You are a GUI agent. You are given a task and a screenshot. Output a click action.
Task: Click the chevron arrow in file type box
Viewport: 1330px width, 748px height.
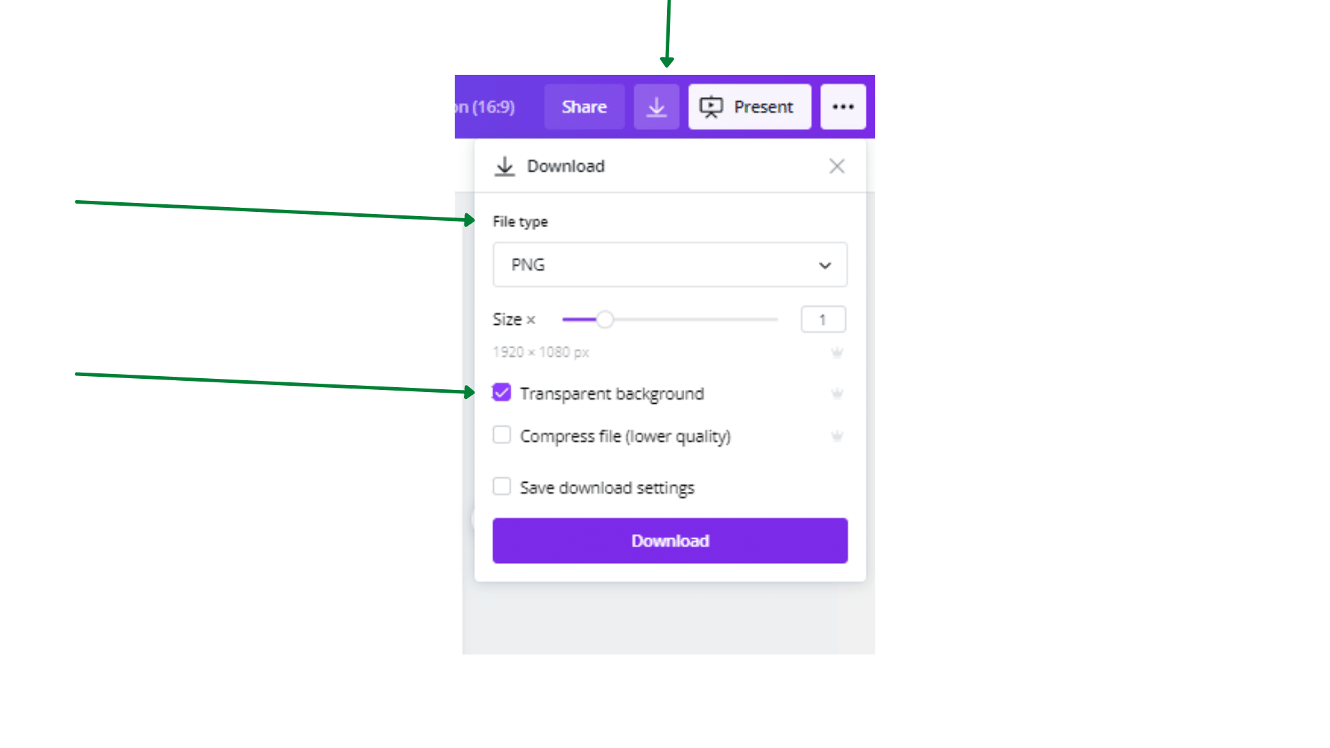pos(824,265)
